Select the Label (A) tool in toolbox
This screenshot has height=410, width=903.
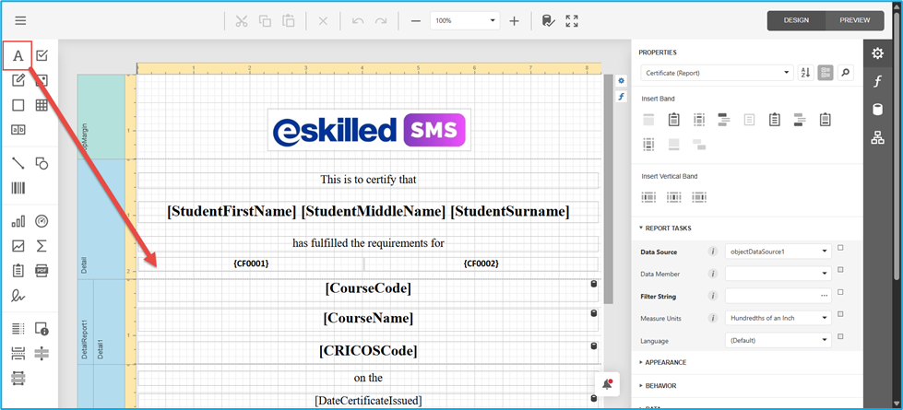(x=18, y=57)
